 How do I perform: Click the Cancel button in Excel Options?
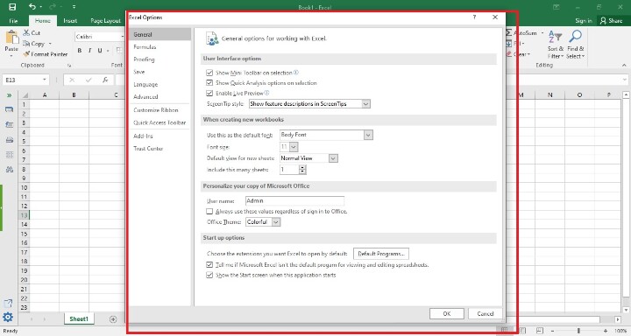coord(486,313)
